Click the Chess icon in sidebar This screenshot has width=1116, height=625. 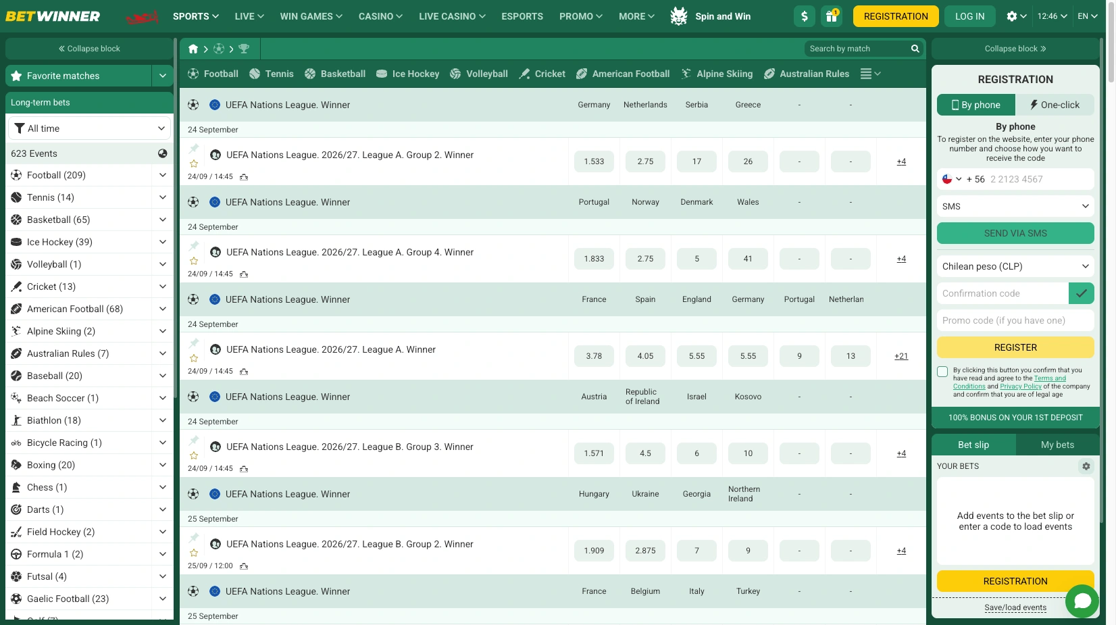[x=16, y=487]
